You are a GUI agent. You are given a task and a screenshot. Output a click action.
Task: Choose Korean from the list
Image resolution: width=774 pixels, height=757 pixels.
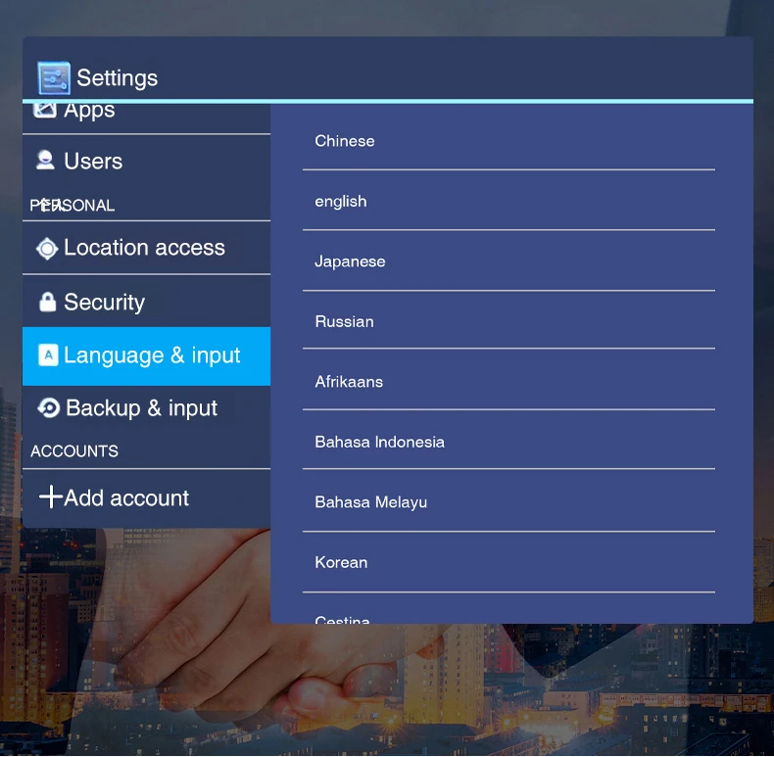pyautogui.click(x=341, y=562)
